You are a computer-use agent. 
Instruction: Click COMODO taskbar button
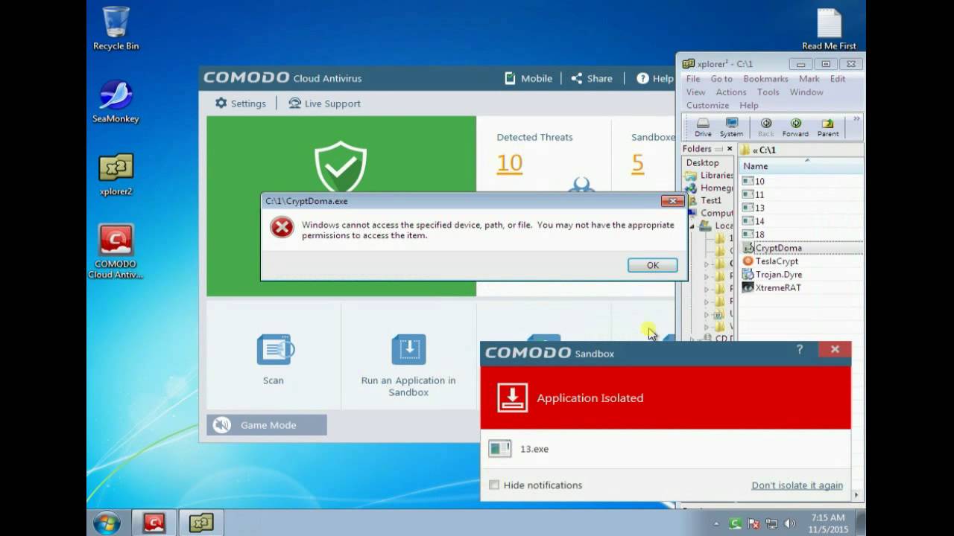coord(154,523)
